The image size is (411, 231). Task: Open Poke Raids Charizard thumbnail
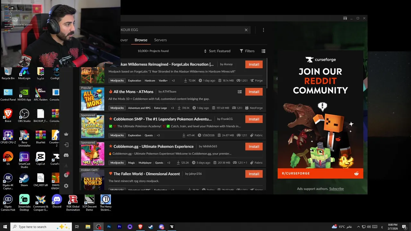(92, 154)
